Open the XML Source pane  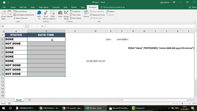tap(86, 14)
